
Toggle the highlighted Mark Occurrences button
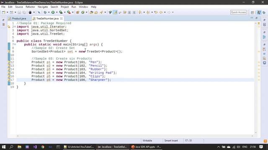point(115,12)
